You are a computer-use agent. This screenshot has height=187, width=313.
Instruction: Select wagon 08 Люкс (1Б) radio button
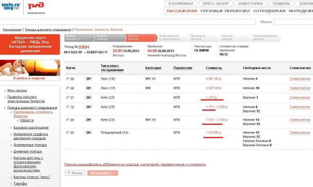click(x=68, y=79)
